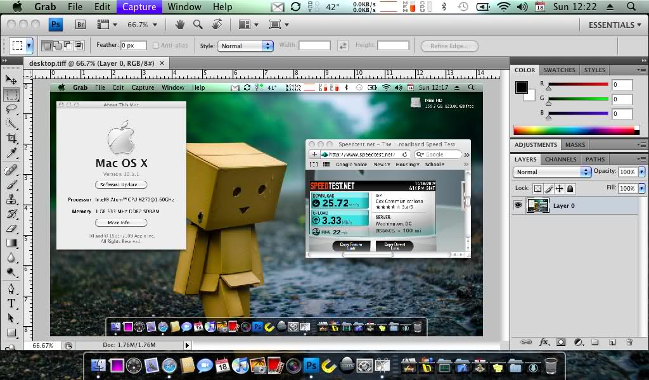This screenshot has width=649, height=380.
Task: Select the Blur tool
Action: coord(11,258)
